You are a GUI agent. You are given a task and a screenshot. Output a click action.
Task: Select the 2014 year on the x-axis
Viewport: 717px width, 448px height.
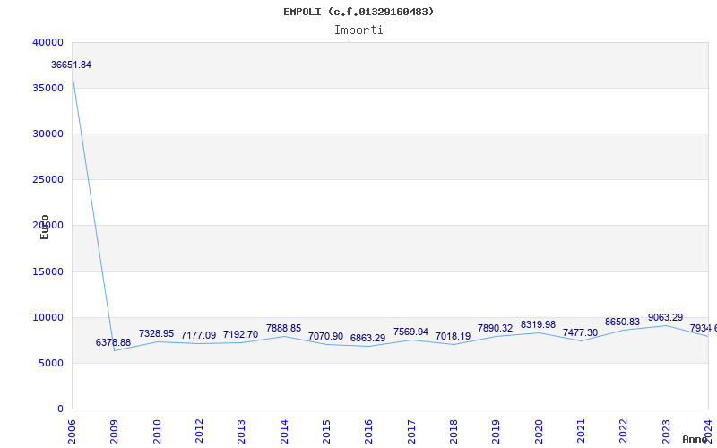coord(284,432)
